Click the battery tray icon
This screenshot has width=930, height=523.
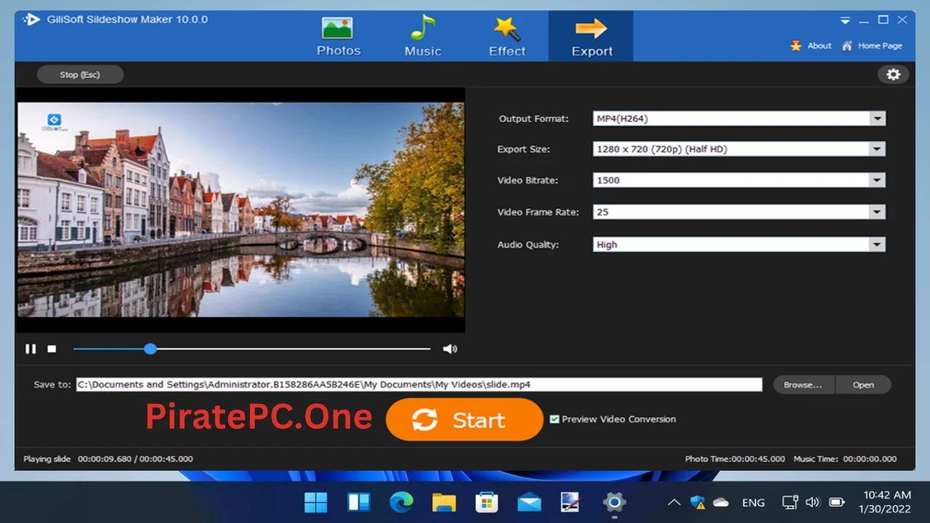coord(836,502)
